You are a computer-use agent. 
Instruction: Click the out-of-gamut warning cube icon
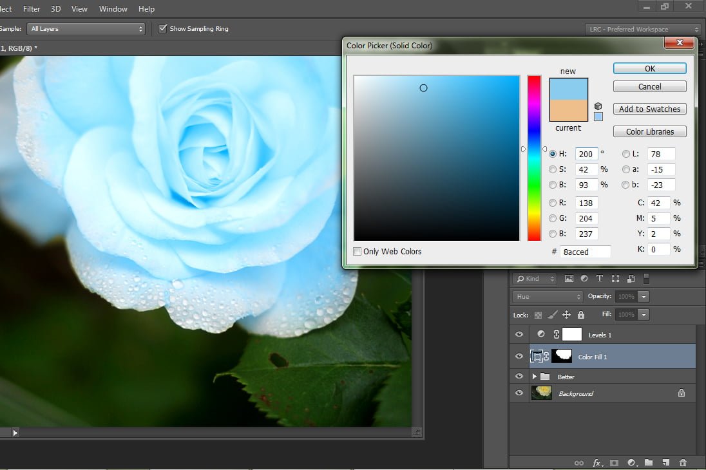pyautogui.click(x=598, y=106)
